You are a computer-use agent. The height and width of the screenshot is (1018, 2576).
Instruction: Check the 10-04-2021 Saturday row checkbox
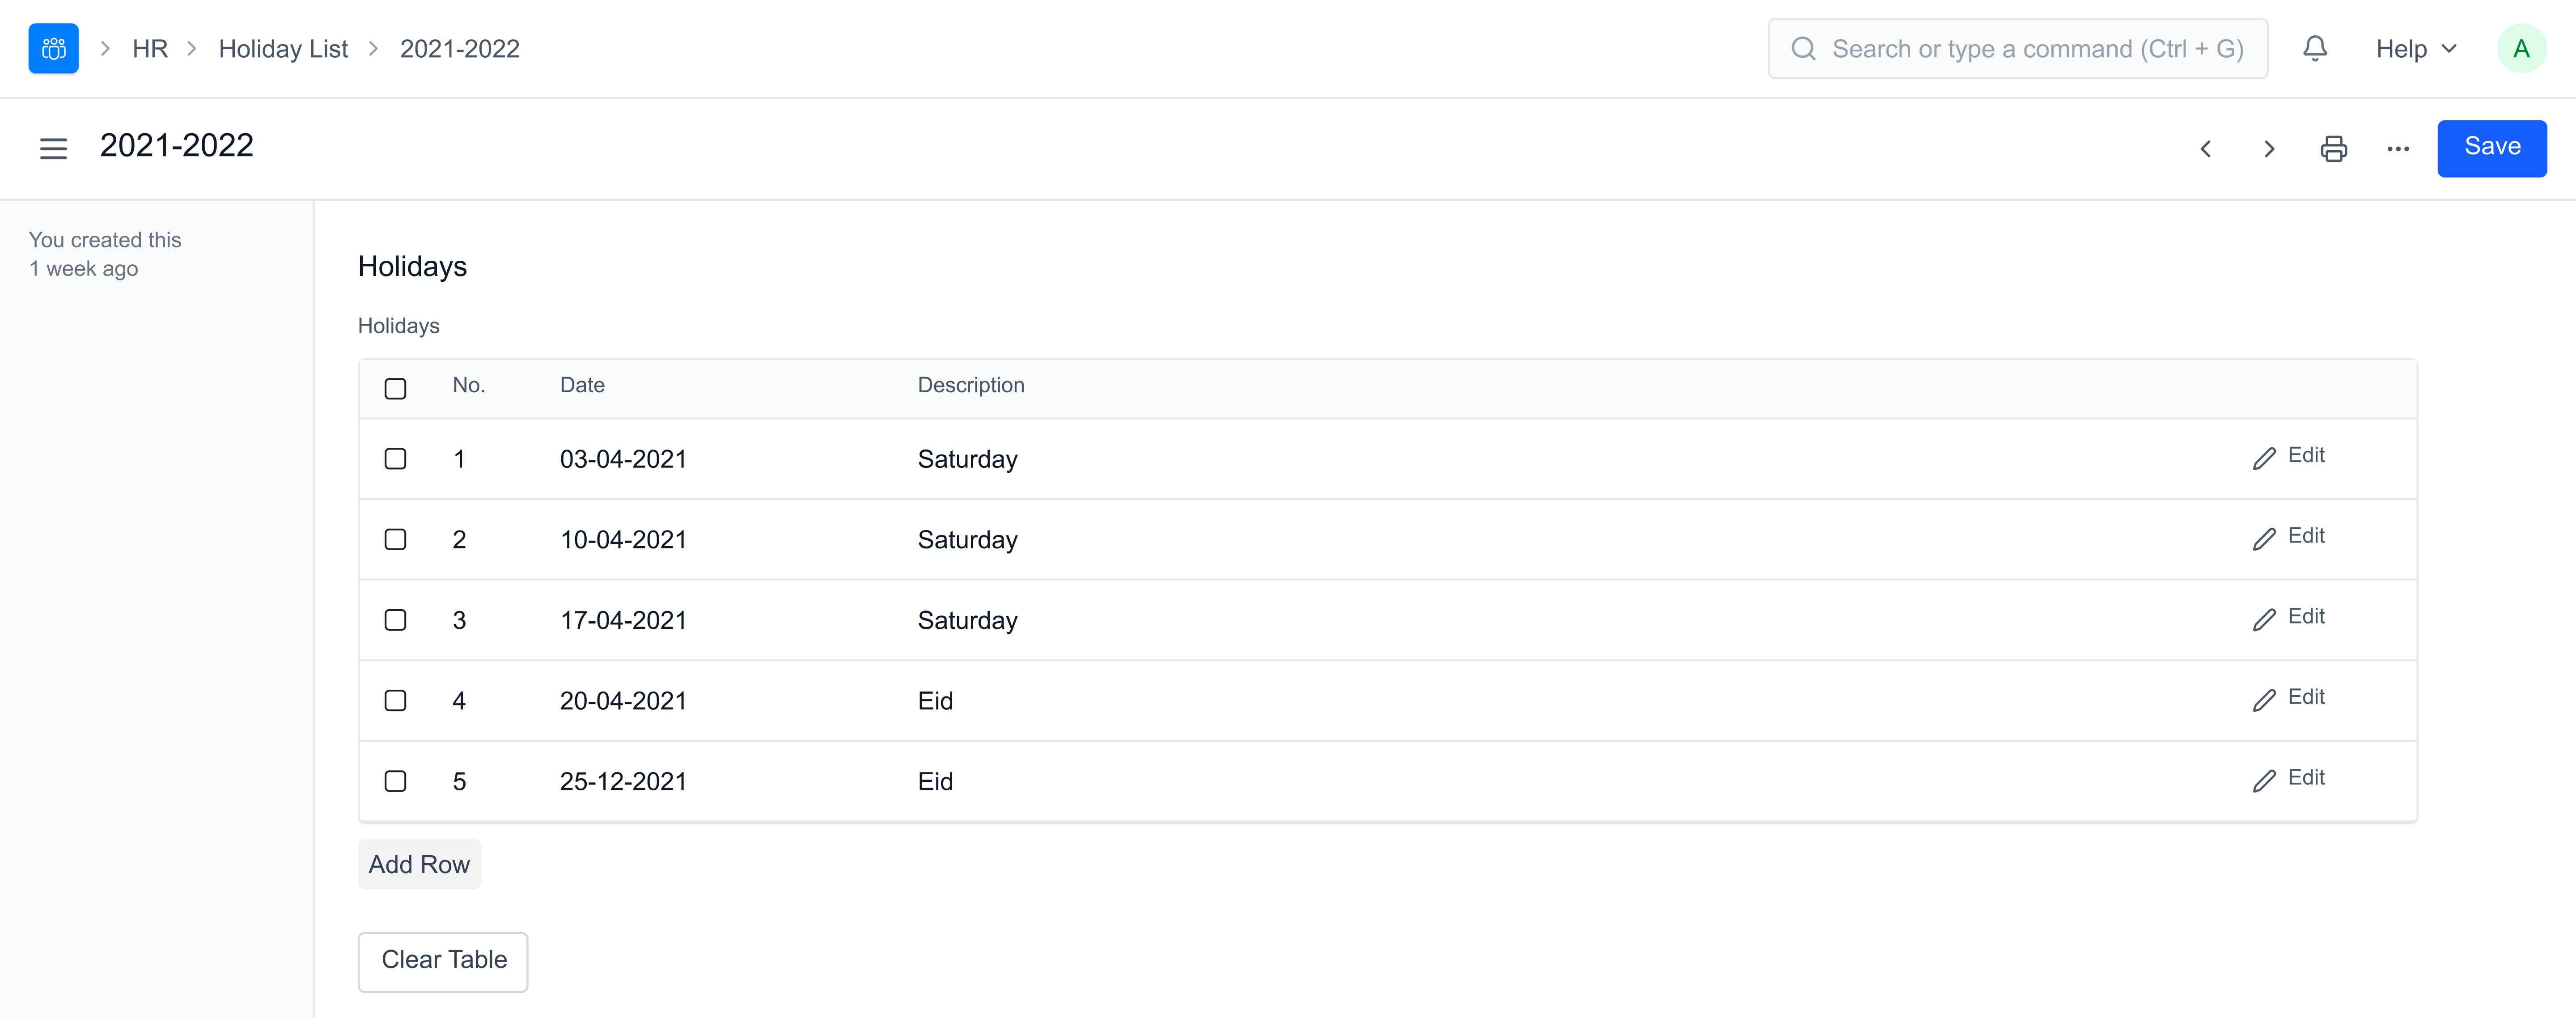(395, 539)
